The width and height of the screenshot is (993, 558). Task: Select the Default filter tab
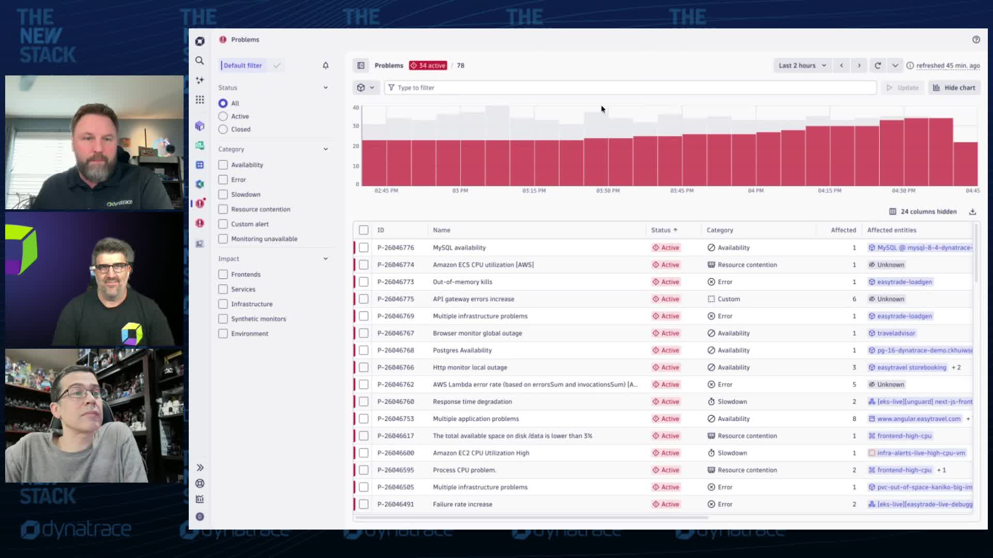pyautogui.click(x=243, y=66)
